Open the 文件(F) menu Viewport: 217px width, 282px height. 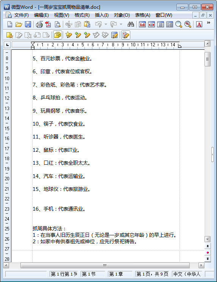[21, 15]
